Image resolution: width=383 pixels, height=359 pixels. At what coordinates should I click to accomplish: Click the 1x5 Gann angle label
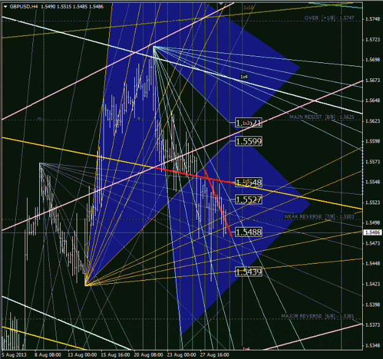coord(246,181)
